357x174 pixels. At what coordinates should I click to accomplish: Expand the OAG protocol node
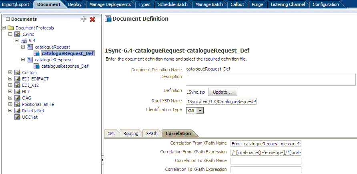[10, 98]
